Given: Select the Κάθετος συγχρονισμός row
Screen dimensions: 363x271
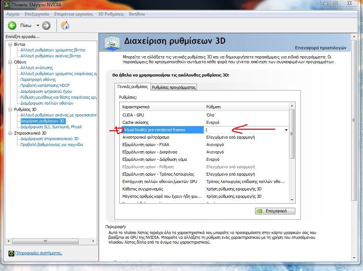Looking at the screenshot, I should click(204, 189).
